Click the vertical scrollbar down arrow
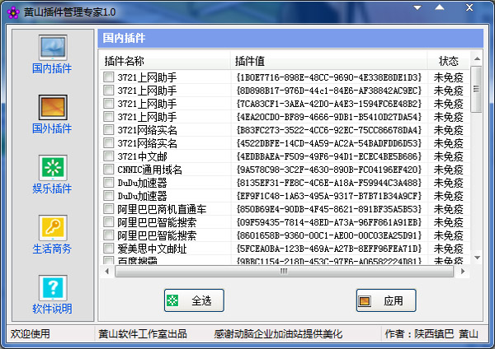This screenshot has height=349, width=495. click(x=477, y=258)
